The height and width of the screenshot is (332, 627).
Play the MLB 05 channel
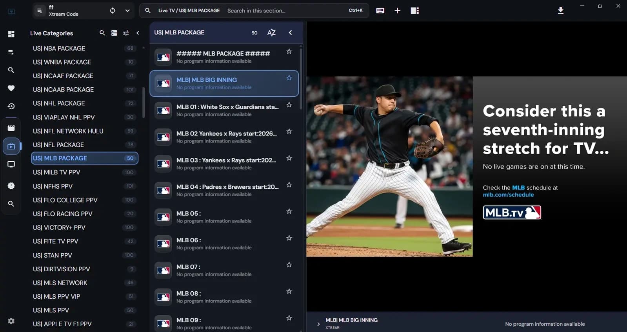coord(224,217)
